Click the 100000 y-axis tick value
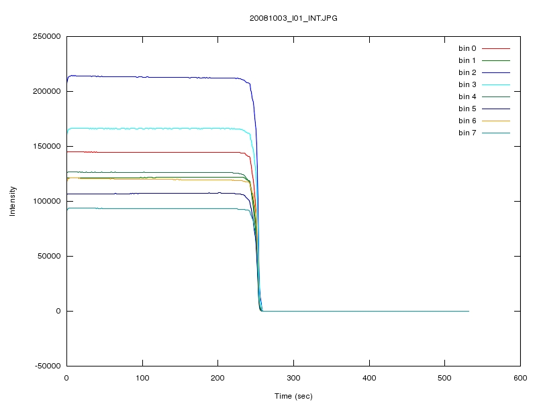Screen dimensions: 537x402 point(46,202)
